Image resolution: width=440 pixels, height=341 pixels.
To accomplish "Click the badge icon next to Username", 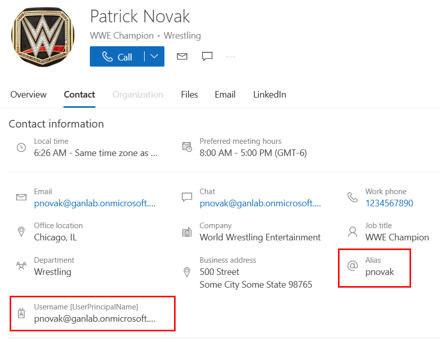I will (21, 313).
